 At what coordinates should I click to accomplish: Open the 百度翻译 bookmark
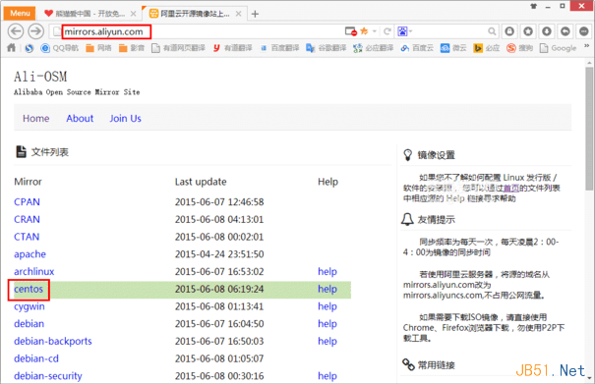279,48
